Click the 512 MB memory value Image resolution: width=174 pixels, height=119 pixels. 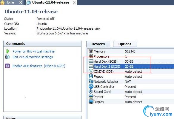(x=130, y=51)
